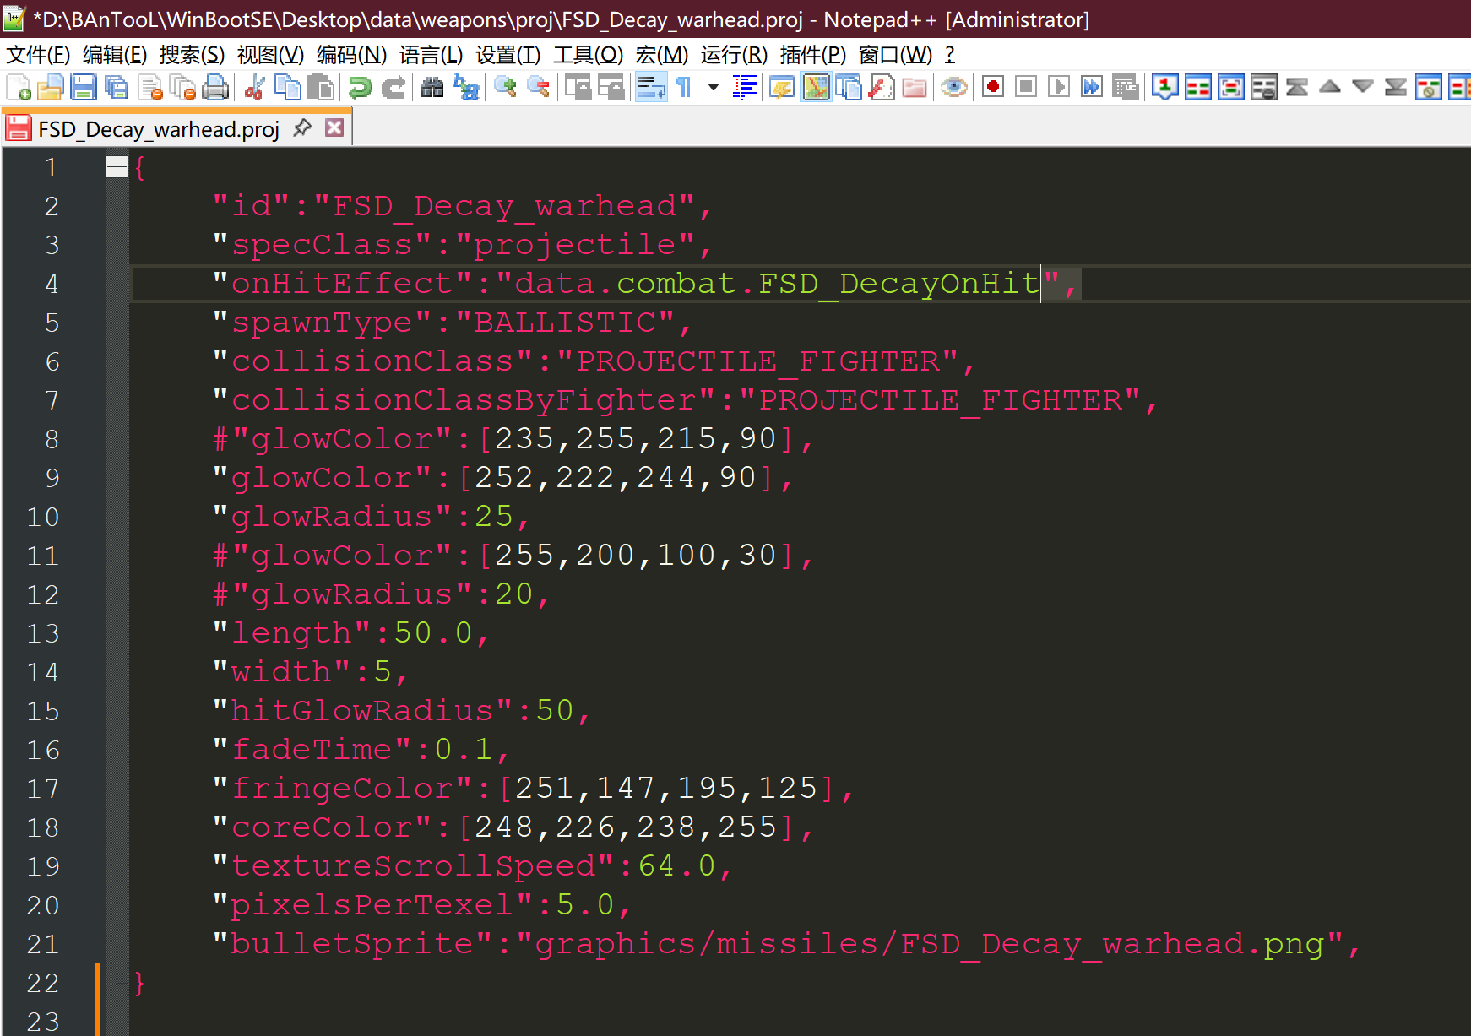This screenshot has width=1471, height=1036.
Task: Open the 文件(F) menu
Action: (38, 55)
